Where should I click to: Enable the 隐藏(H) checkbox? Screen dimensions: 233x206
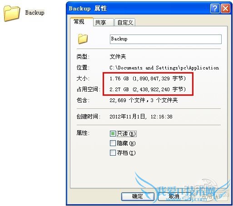click(x=113, y=143)
